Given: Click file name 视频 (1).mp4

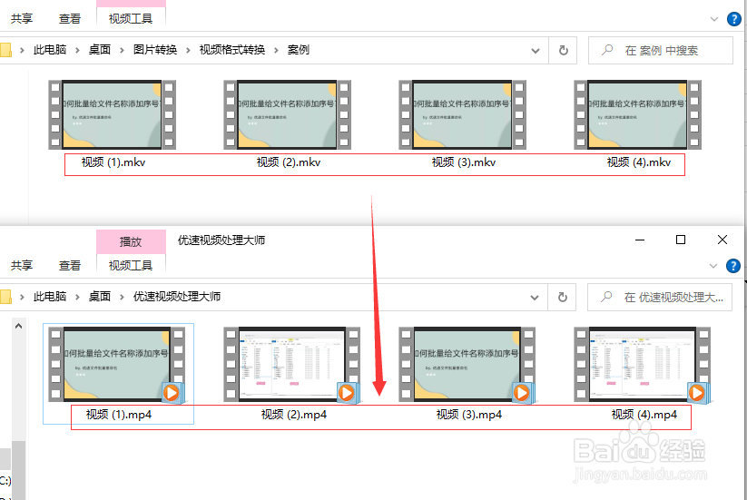Looking at the screenshot, I should pos(119,415).
